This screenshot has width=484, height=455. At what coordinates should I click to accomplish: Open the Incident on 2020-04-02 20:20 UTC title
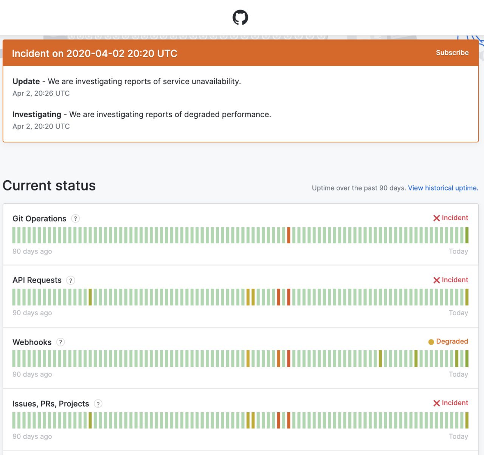(95, 53)
